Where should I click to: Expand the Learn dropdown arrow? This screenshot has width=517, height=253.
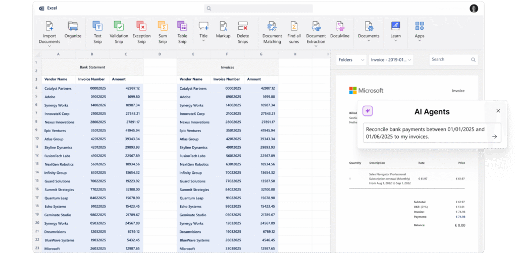(x=396, y=41)
